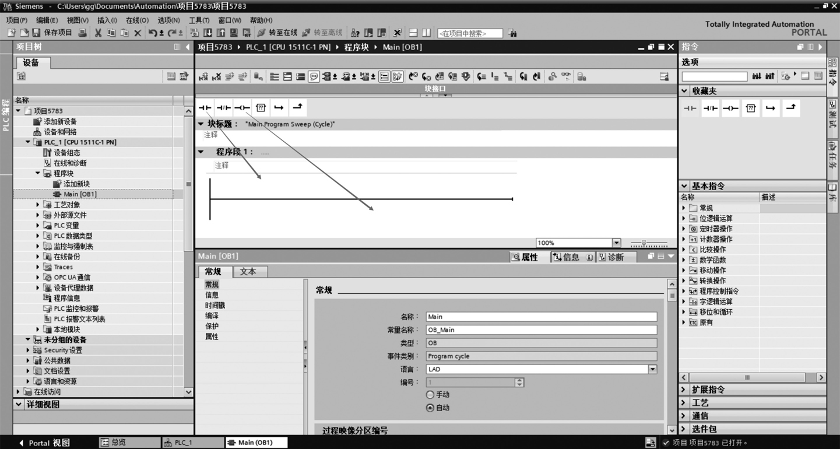Click empty box icon in instructions 收藏夹 pane

click(751, 108)
